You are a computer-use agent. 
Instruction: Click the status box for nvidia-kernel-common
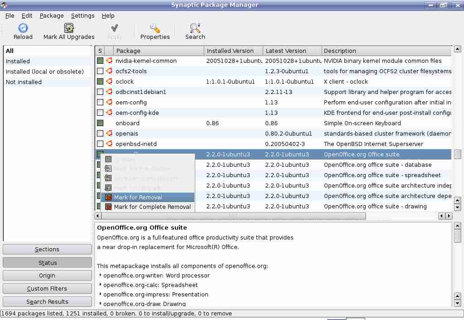[100, 61]
